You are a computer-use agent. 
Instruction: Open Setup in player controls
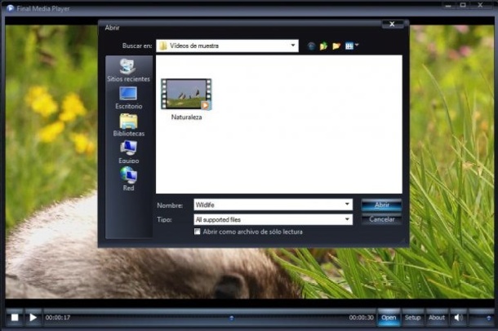point(412,317)
